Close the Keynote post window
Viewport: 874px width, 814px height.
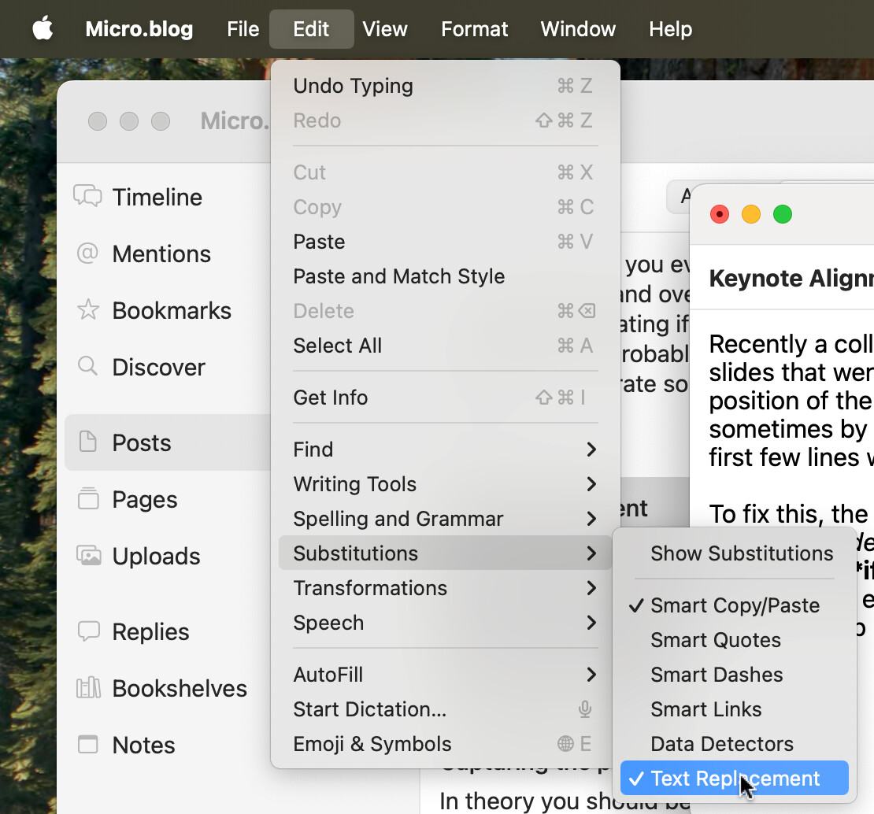click(720, 214)
